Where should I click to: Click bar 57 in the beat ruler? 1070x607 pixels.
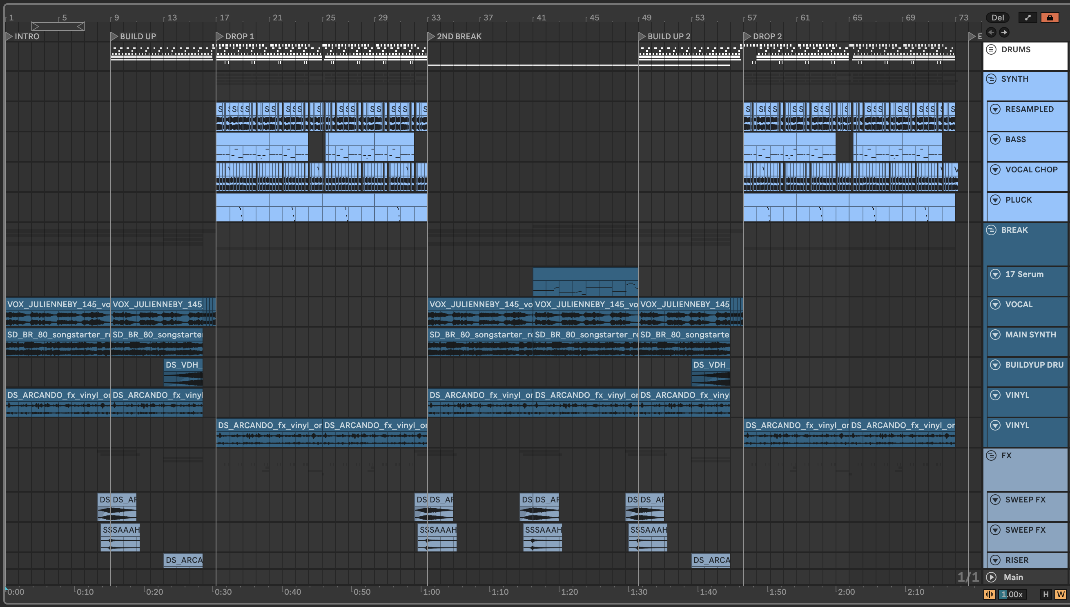[x=751, y=18]
